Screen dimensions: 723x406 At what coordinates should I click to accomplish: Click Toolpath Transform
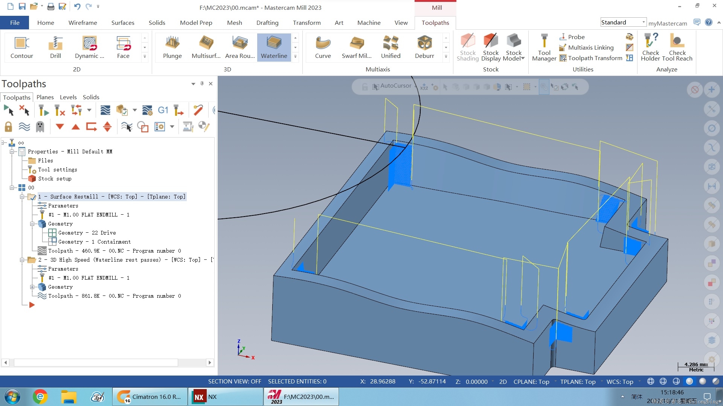point(590,58)
